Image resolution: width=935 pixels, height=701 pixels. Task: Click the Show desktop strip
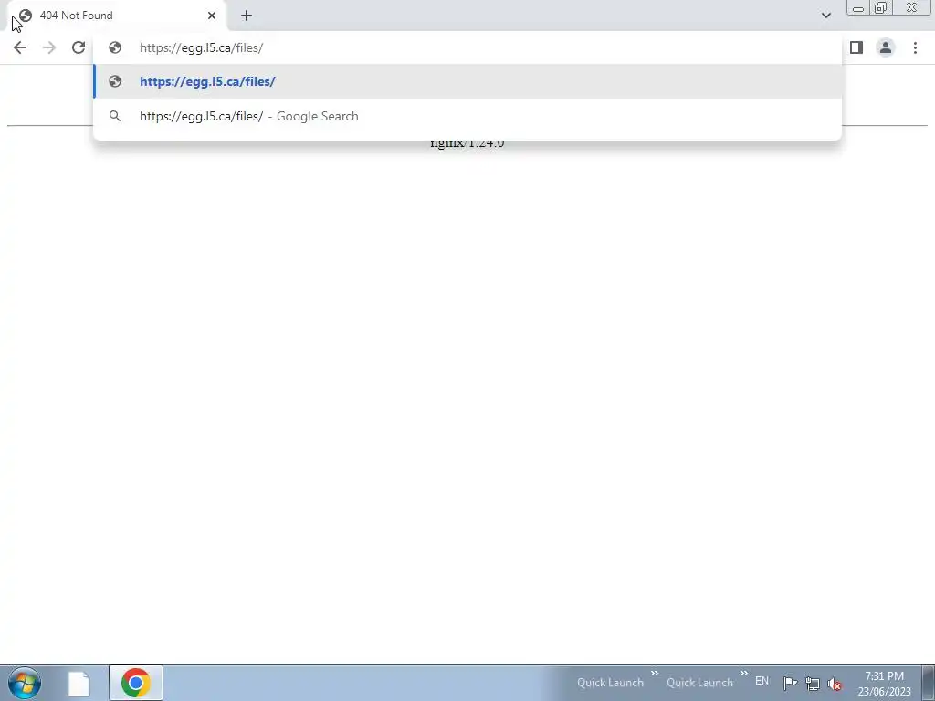(929, 683)
